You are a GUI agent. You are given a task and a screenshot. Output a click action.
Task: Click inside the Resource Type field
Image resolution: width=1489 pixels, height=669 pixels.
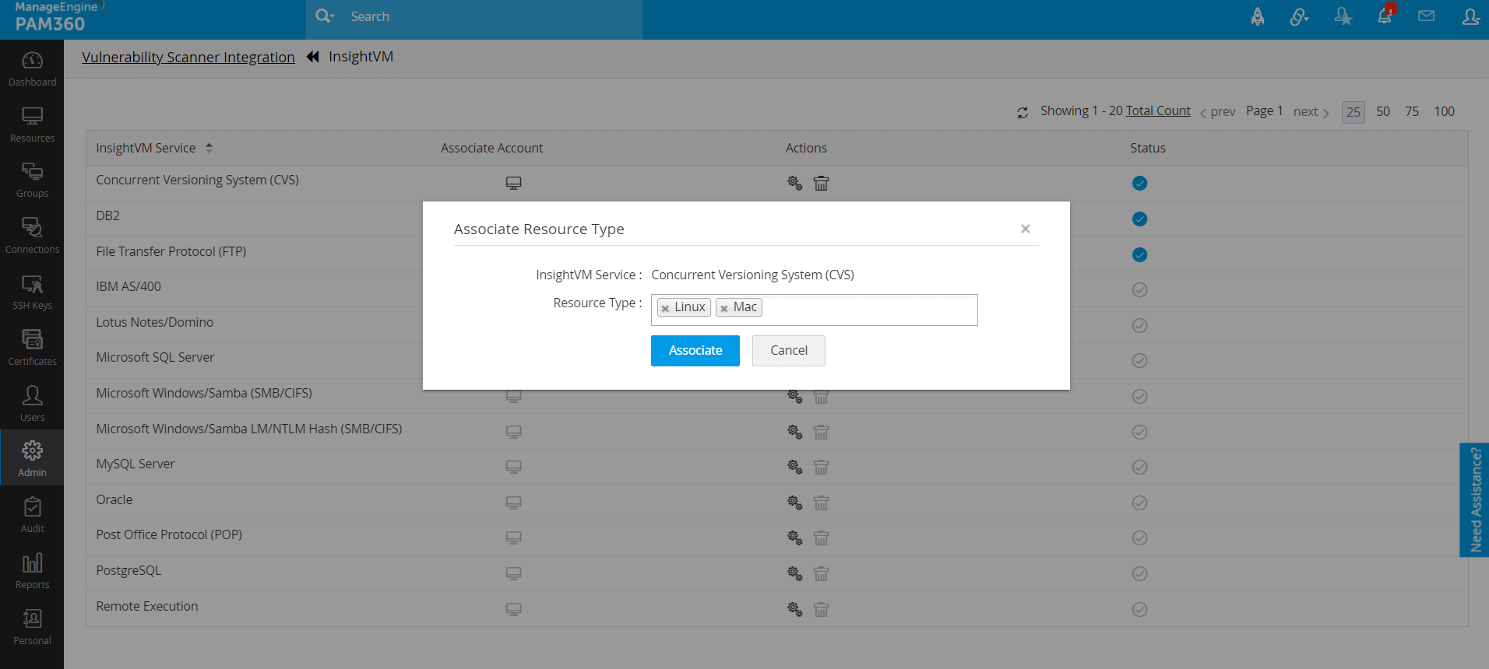pyautogui.click(x=868, y=309)
